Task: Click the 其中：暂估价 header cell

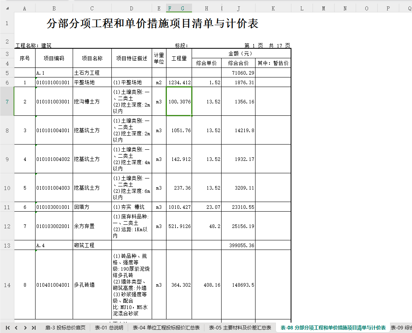Action: (x=273, y=63)
